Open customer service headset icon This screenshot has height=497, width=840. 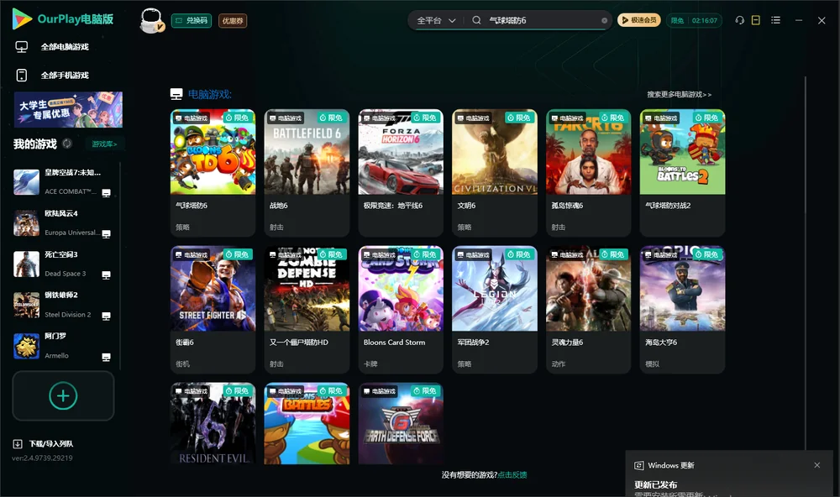(x=739, y=20)
